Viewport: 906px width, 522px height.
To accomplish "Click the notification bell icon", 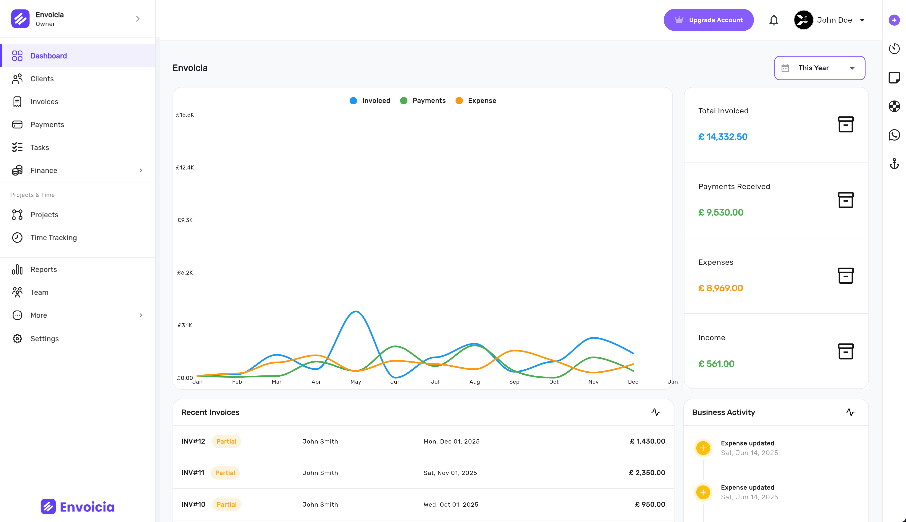I will coord(774,20).
